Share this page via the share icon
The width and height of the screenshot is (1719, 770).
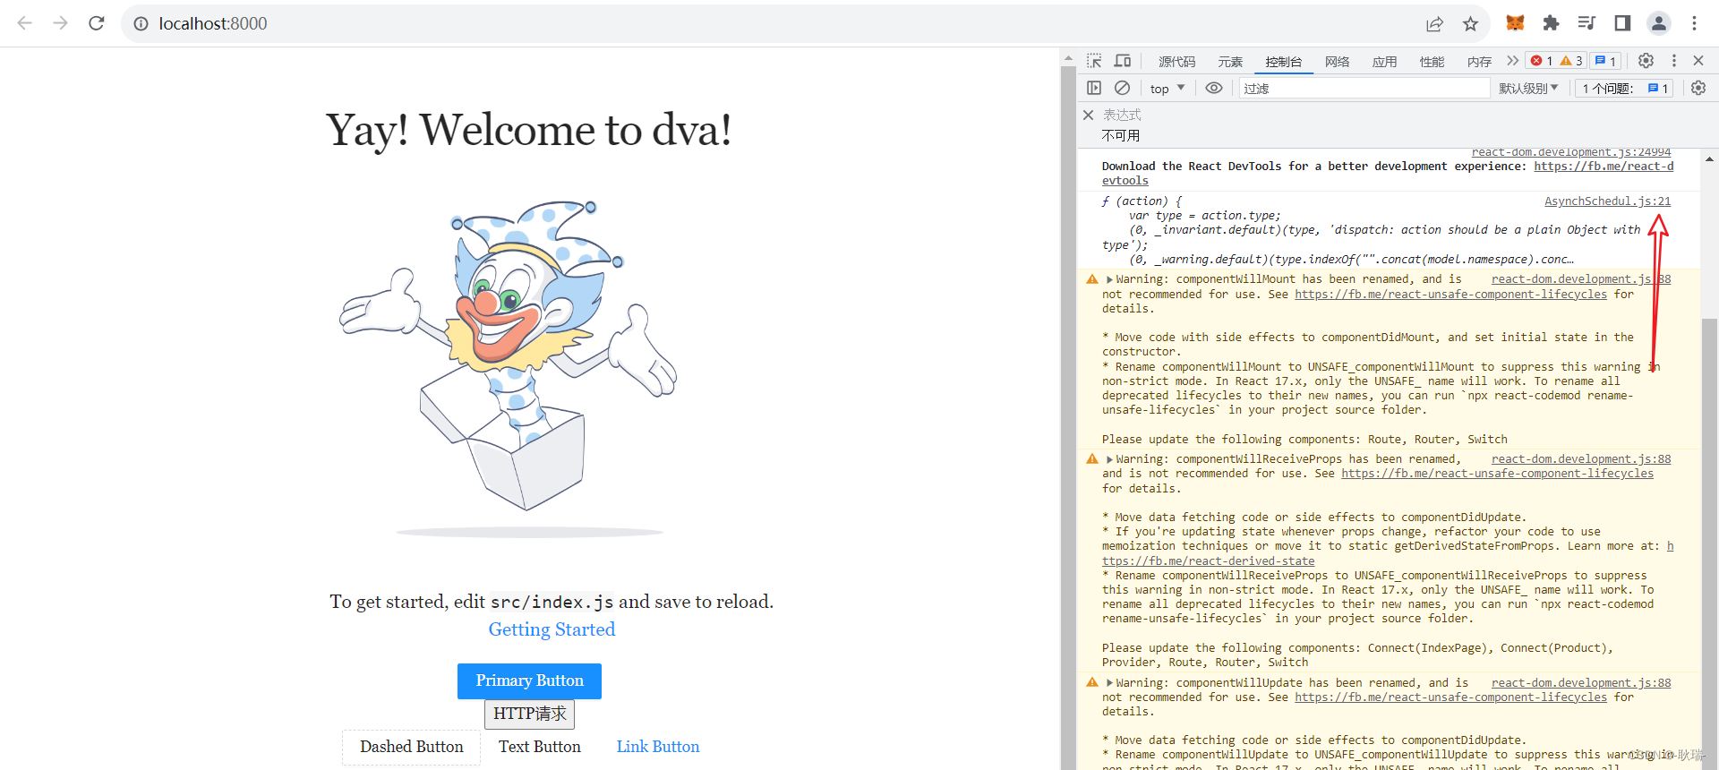click(x=1435, y=24)
